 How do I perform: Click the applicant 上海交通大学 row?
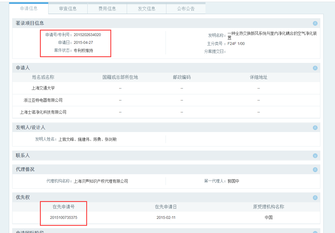[x=43, y=88]
